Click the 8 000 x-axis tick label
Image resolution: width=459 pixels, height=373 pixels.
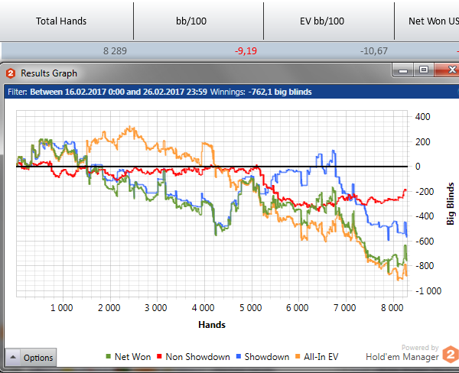pos(392,308)
